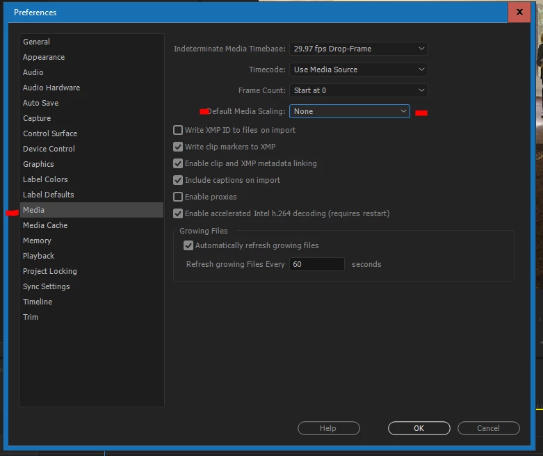Confirm preferences with OK

(x=419, y=428)
